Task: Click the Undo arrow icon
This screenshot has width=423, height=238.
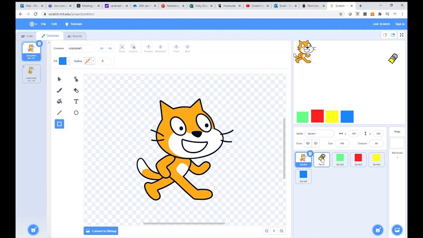Action: [102, 48]
